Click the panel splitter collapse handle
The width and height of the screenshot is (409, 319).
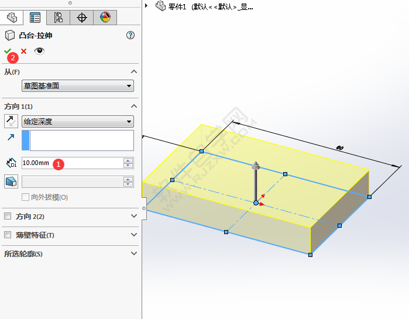pos(144,208)
